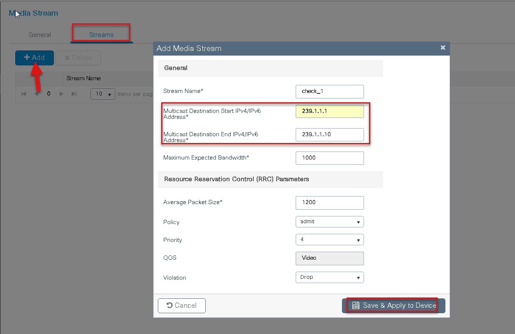Screen dimensions: 515x334
Task: Open the Violation dropdown
Action: coord(330,277)
